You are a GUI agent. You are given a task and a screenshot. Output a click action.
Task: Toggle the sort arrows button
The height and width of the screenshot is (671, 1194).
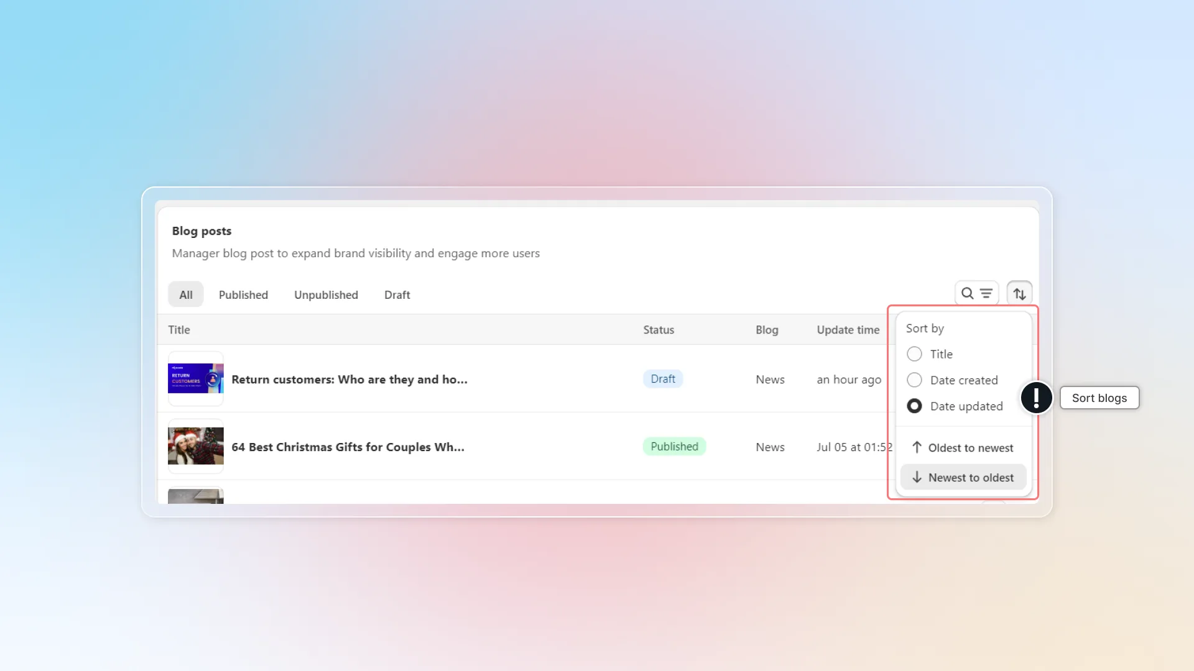click(x=1019, y=294)
